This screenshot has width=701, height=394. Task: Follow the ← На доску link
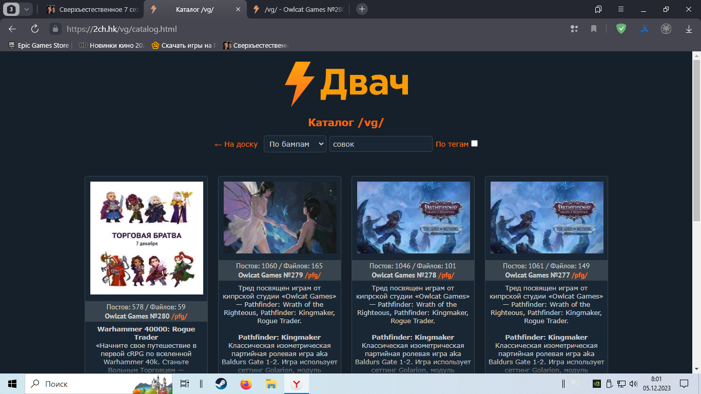236,144
